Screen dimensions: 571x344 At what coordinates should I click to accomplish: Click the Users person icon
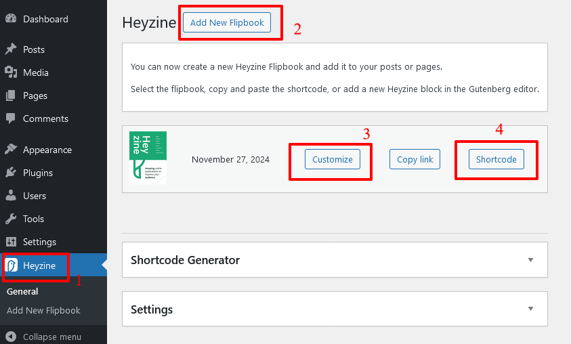[x=11, y=196]
